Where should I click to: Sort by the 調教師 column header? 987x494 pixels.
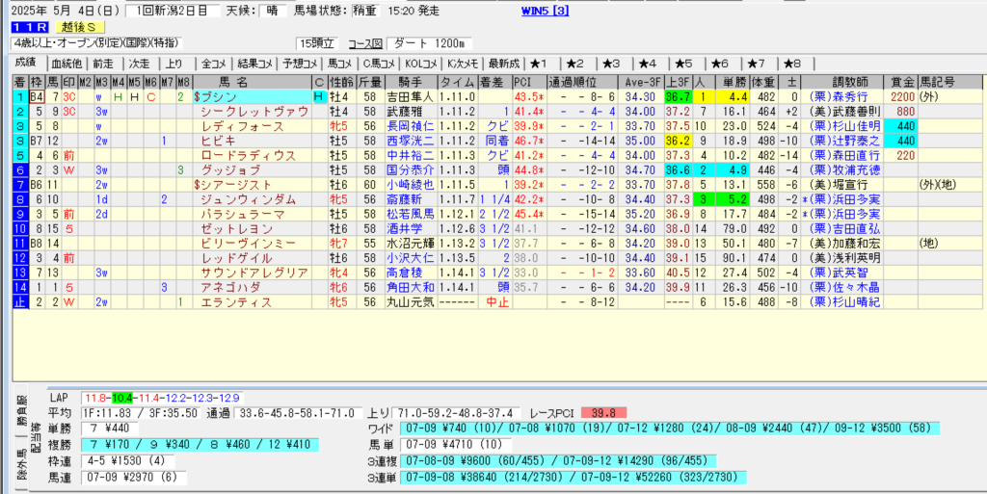843,82
